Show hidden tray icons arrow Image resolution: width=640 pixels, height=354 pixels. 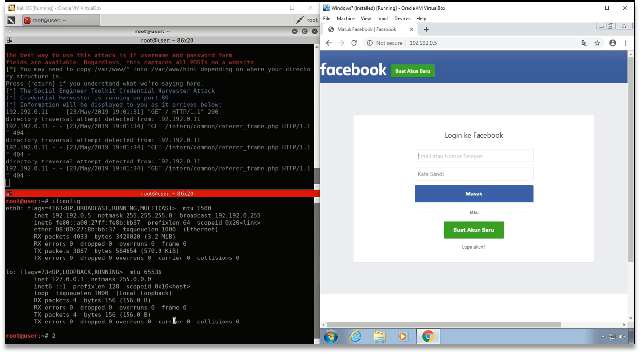pyautogui.click(x=603, y=337)
